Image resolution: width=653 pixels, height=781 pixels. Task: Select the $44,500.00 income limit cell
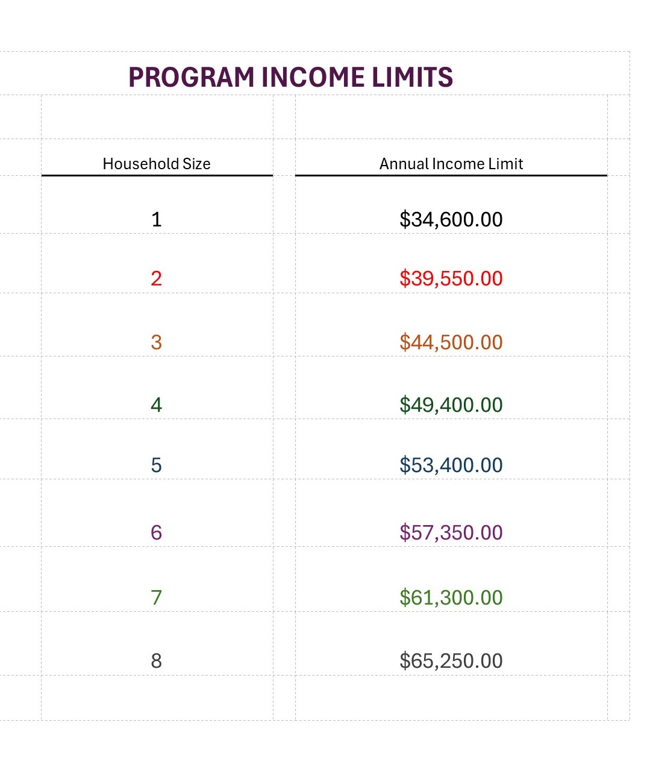[451, 342]
